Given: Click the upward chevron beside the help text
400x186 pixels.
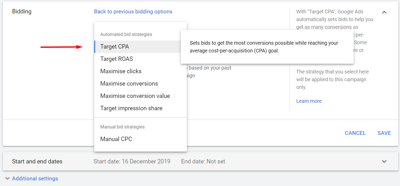Looking at the screenshot, I should pyautogui.click(x=384, y=12).
